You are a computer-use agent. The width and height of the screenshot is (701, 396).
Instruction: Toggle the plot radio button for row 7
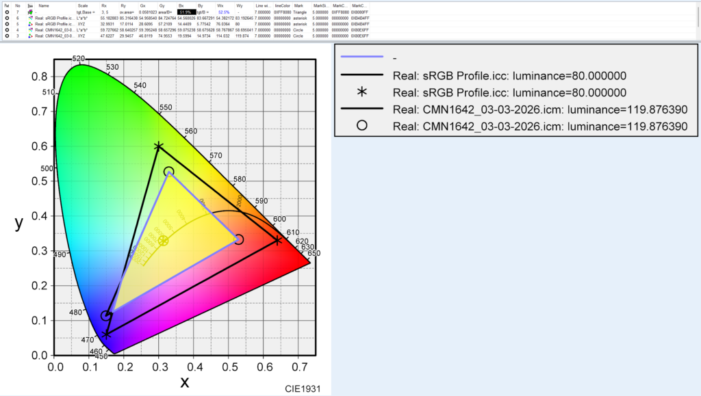(6, 12)
